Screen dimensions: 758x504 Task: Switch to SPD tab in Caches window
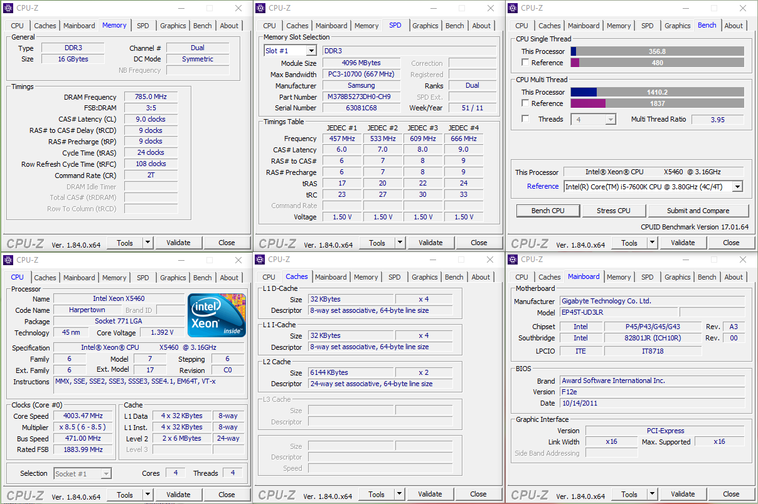[x=394, y=277]
